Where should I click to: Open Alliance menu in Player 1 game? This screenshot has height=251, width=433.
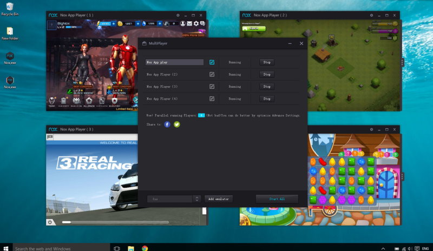tap(89, 102)
